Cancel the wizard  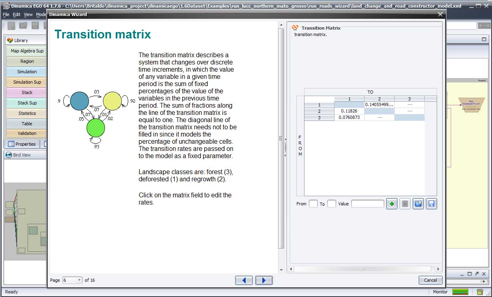tap(431, 280)
